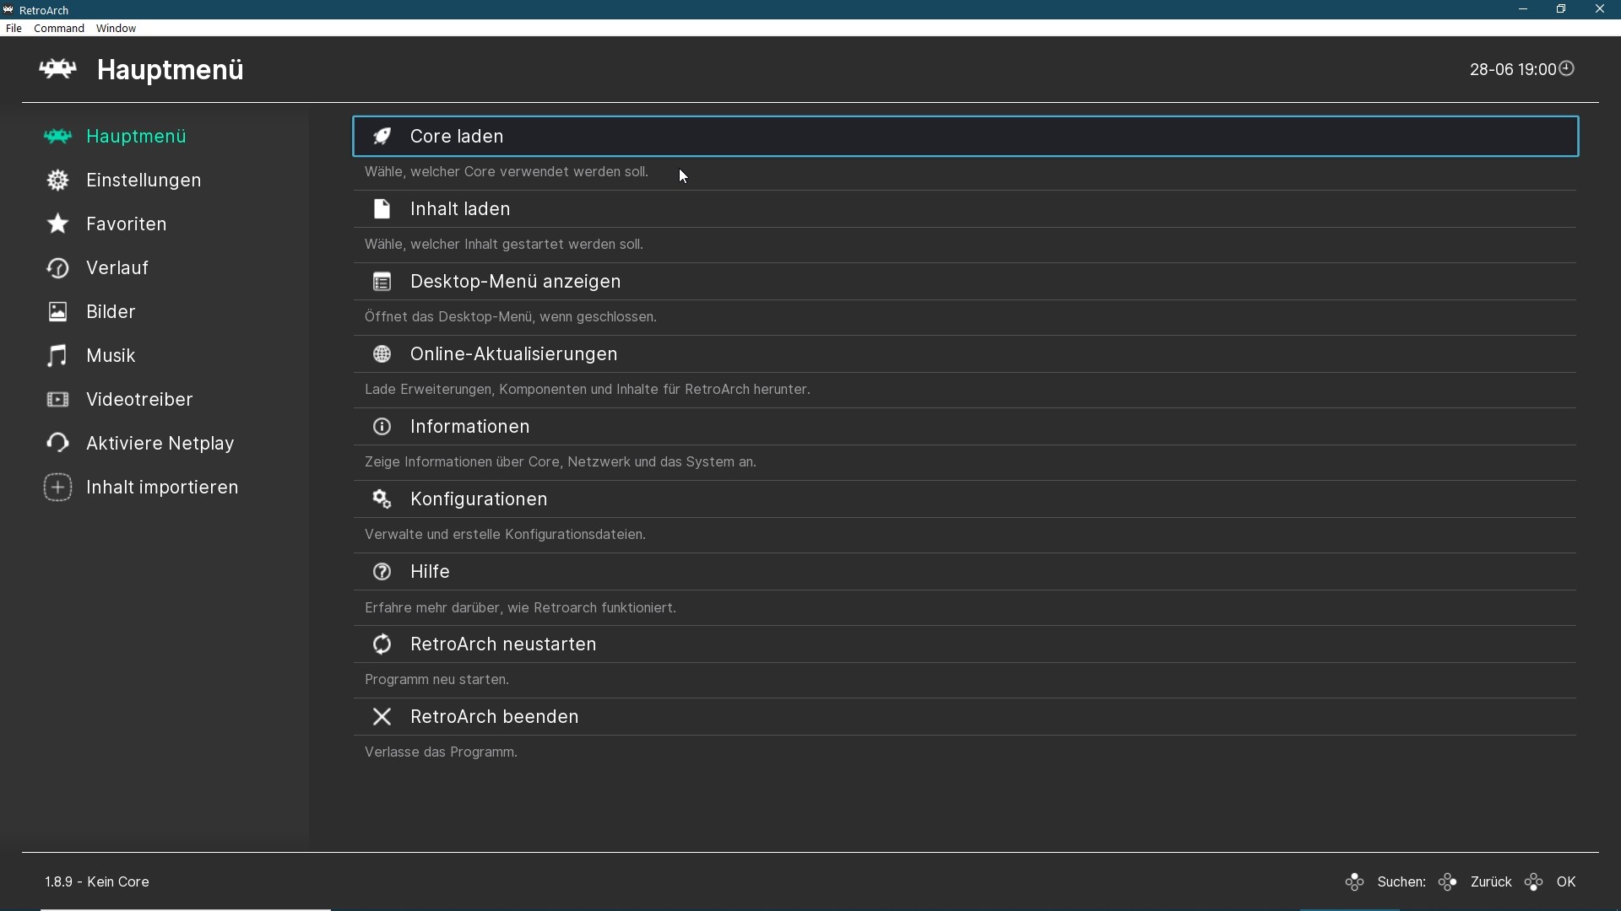Image resolution: width=1621 pixels, height=911 pixels.
Task: Click the Musik note icon
Action: [57, 356]
